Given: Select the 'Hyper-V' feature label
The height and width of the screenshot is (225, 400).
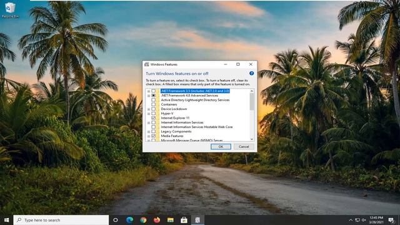Looking at the screenshot, I should point(167,114).
